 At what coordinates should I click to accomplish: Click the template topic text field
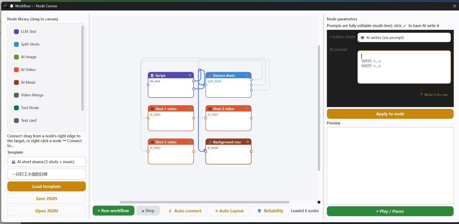46,174
